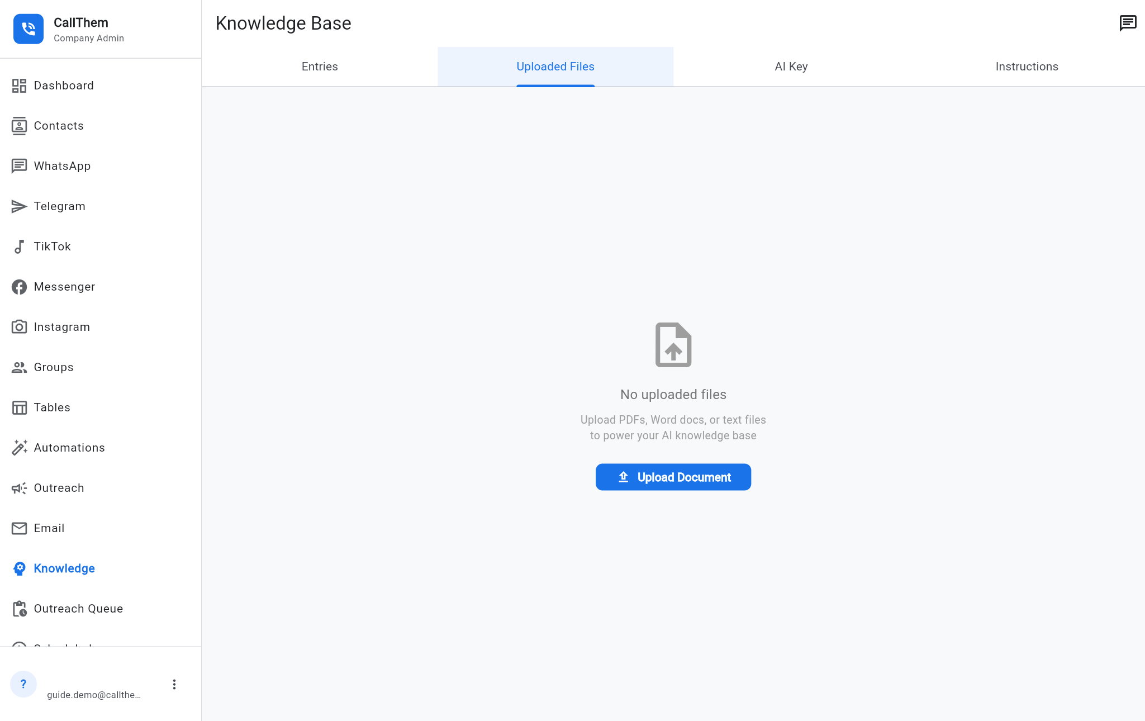Open the chat messages icon top right
Viewport: 1145px width, 721px height.
point(1128,23)
